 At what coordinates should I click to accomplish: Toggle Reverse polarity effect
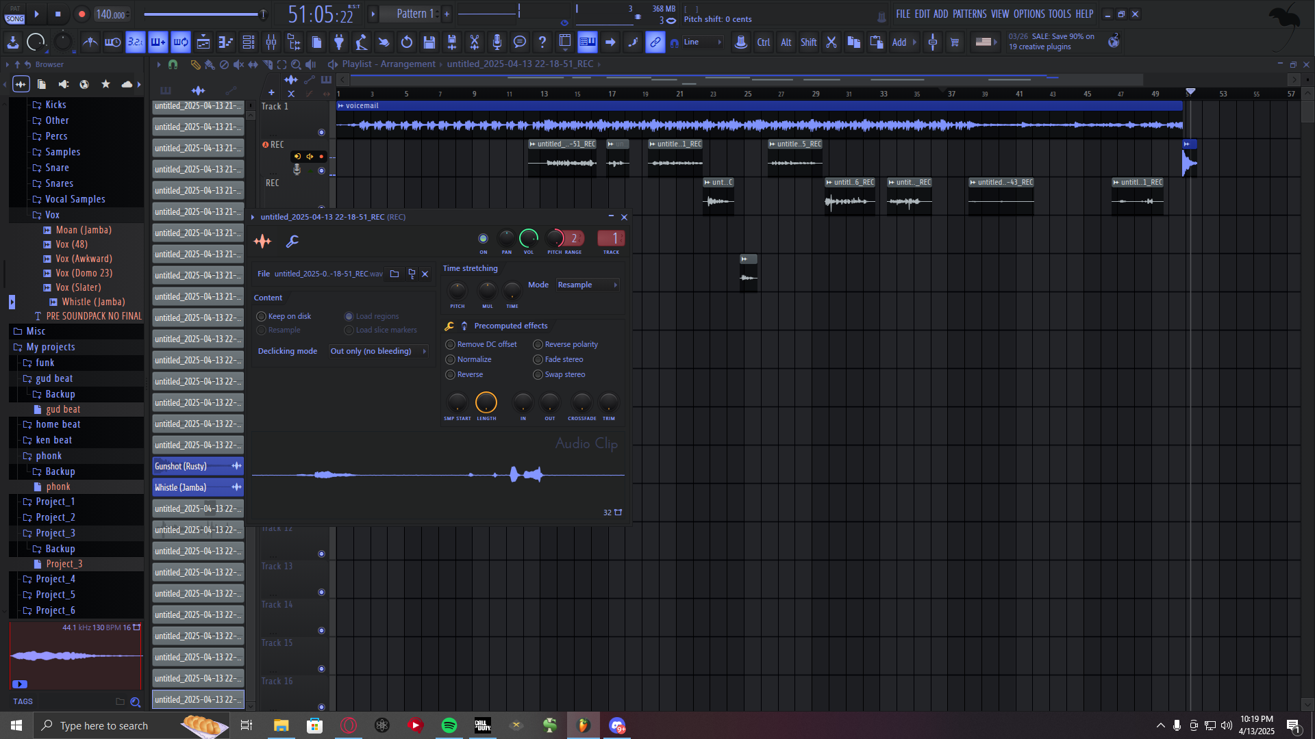tap(538, 344)
